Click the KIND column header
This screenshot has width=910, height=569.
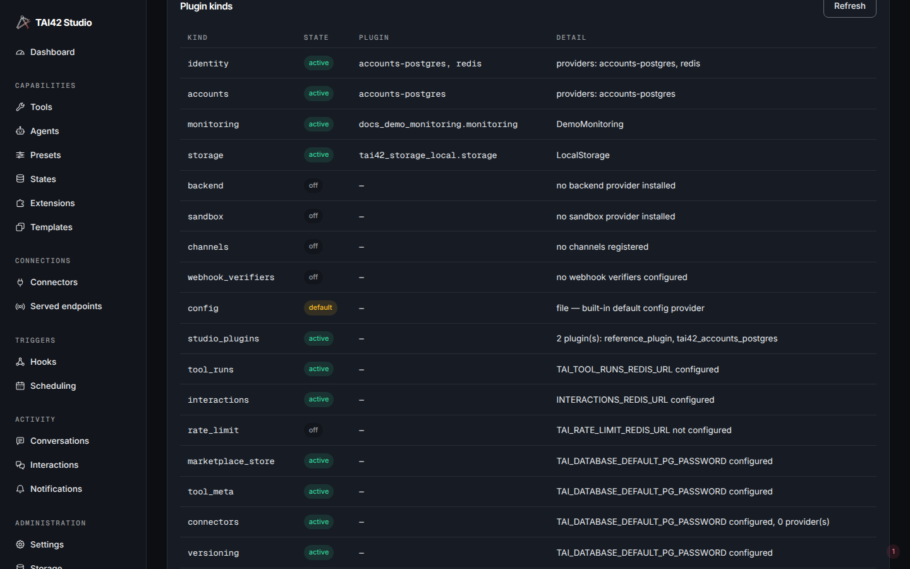pos(197,38)
